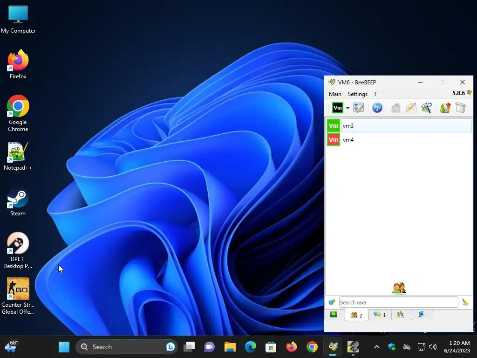Switch to the chats tab showing 1
477x358 pixels.
380,315
